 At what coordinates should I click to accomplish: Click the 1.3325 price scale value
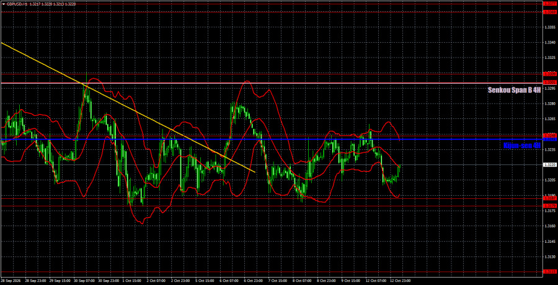click(x=549, y=58)
